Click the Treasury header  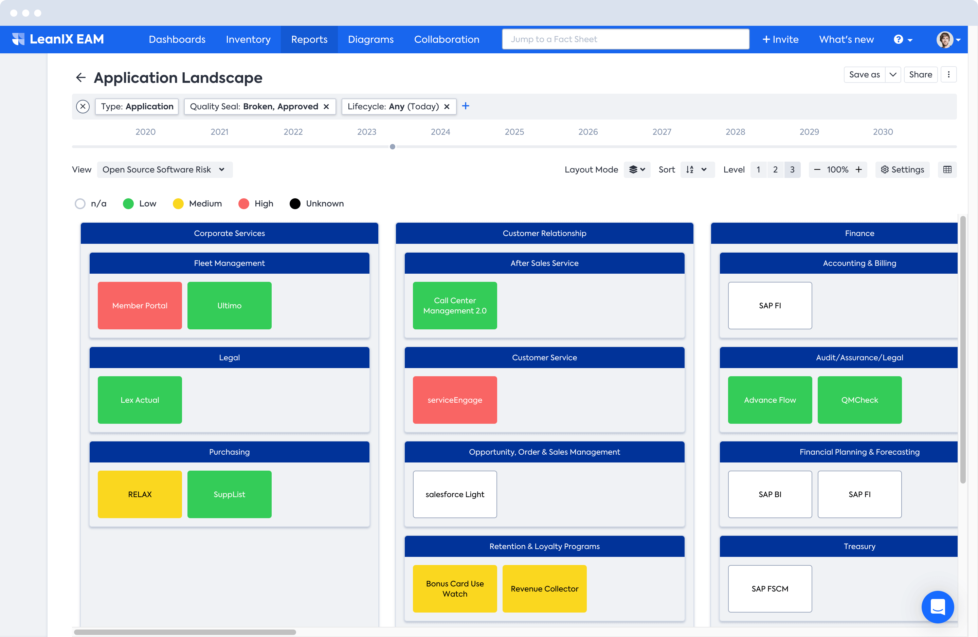pyautogui.click(x=839, y=546)
